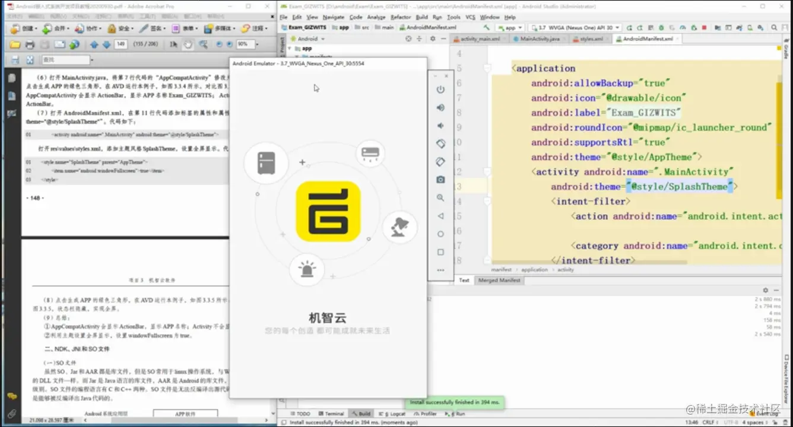Select the AndroidManifest.xml editor tab

click(x=648, y=39)
